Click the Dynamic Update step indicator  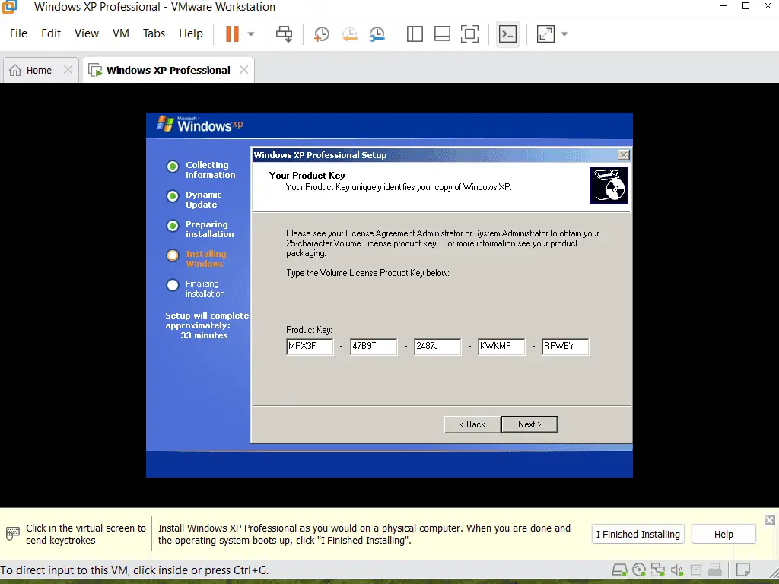click(x=173, y=196)
